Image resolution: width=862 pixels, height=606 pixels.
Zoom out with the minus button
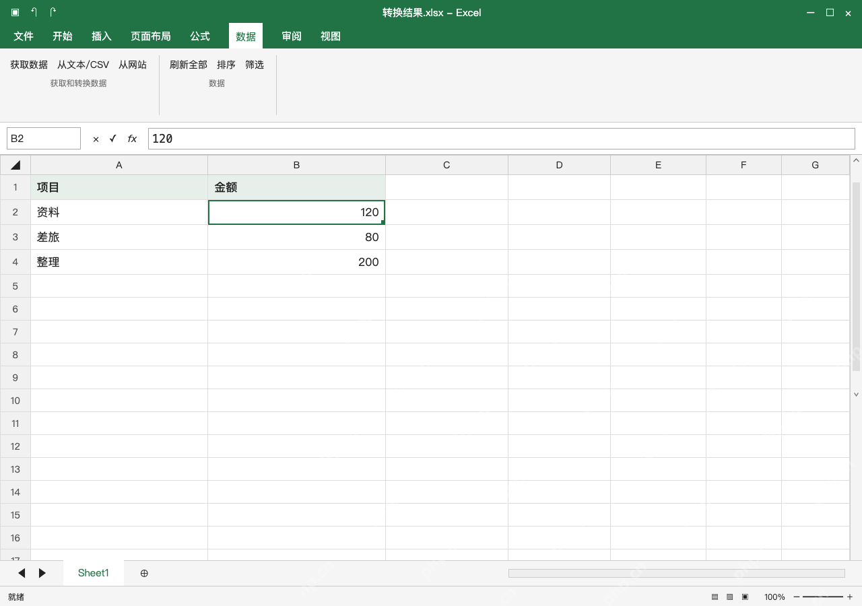797,597
